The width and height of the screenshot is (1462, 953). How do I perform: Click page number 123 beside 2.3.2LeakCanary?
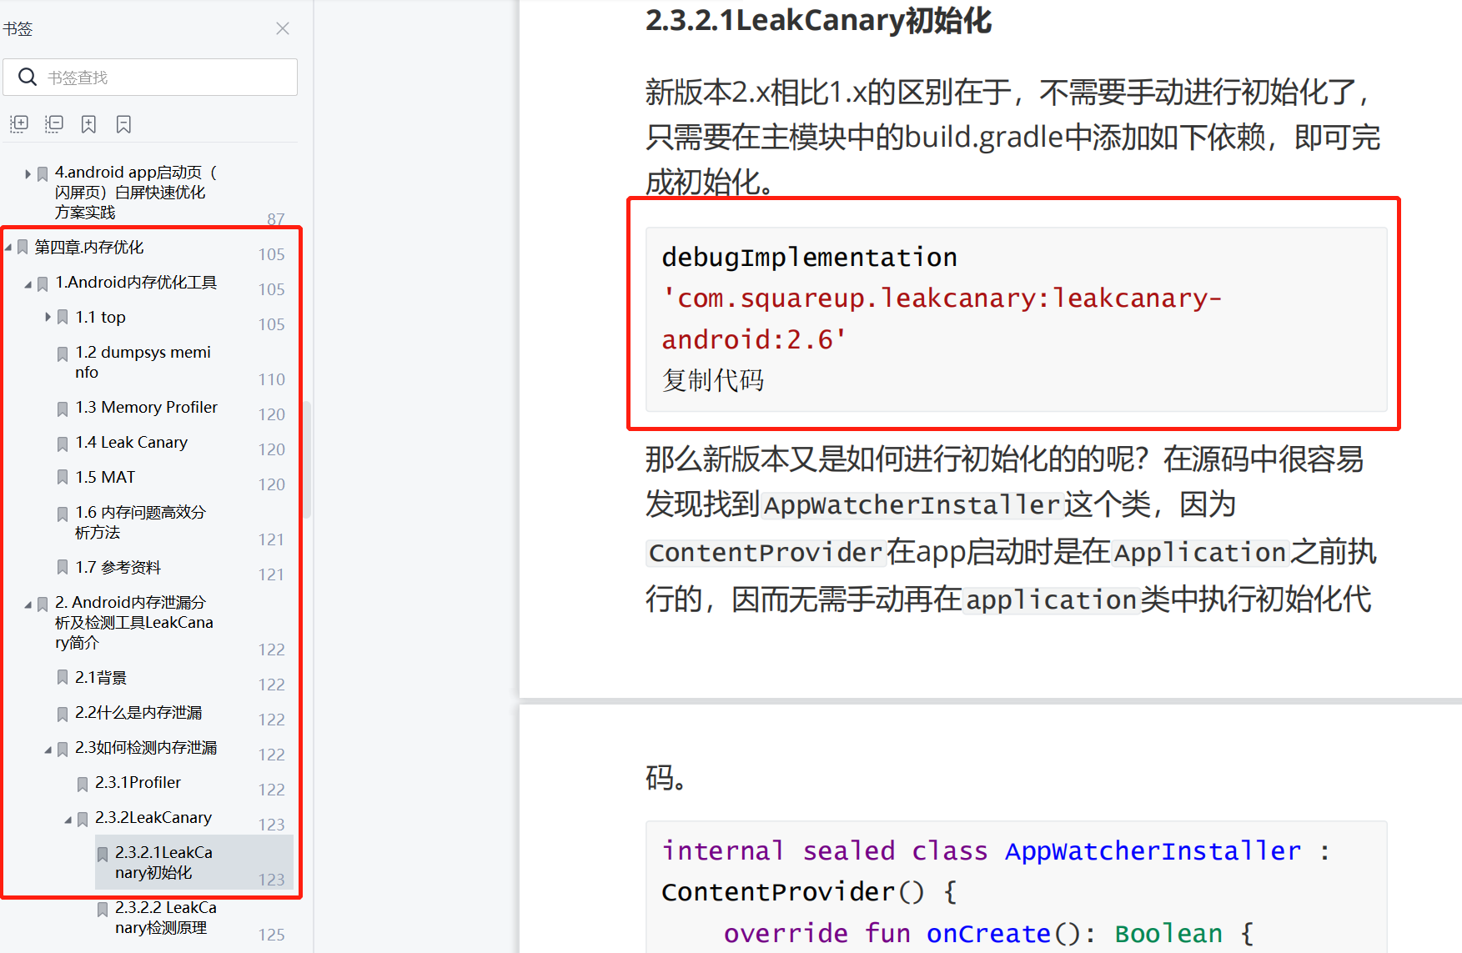point(271,825)
